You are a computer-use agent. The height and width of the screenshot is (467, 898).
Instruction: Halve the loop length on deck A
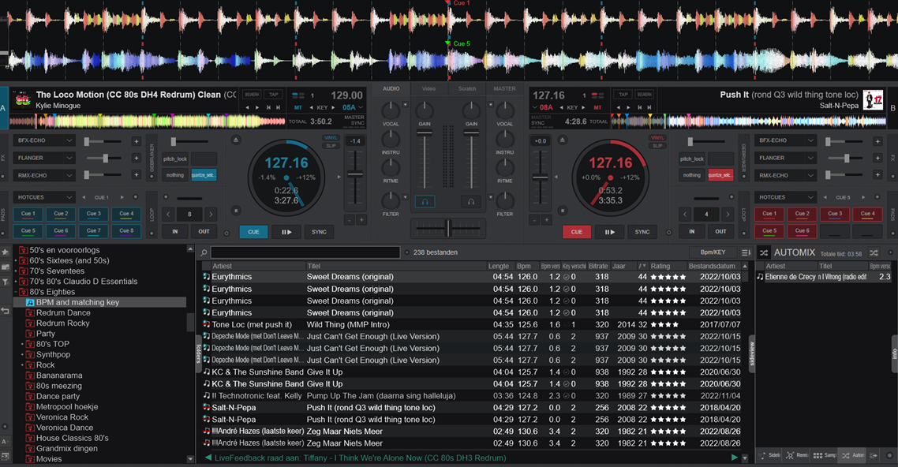[168, 215]
